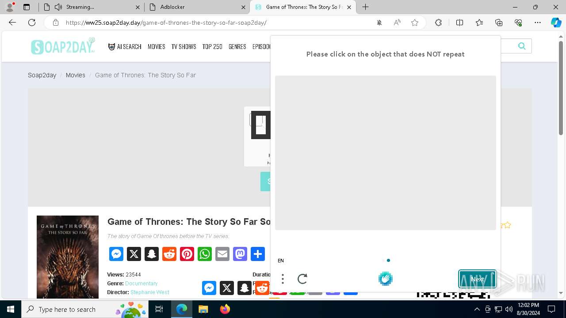The width and height of the screenshot is (566, 318).
Task: Click the site search magnifier icon
Action: [522, 46]
